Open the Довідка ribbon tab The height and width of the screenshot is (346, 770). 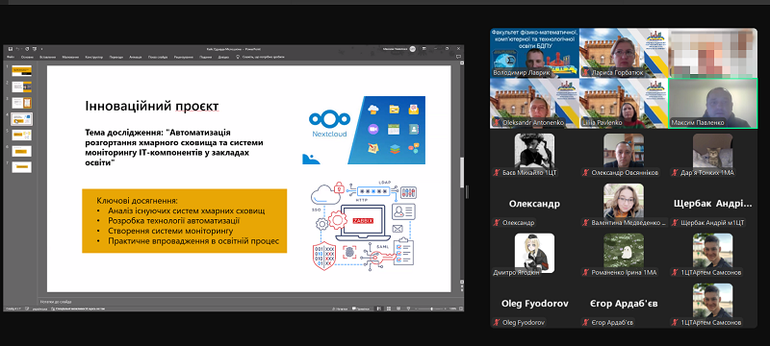click(223, 58)
